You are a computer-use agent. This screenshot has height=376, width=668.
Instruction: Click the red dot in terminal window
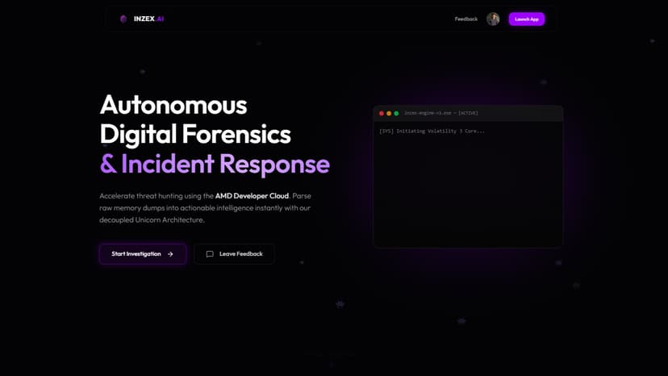[x=382, y=114]
